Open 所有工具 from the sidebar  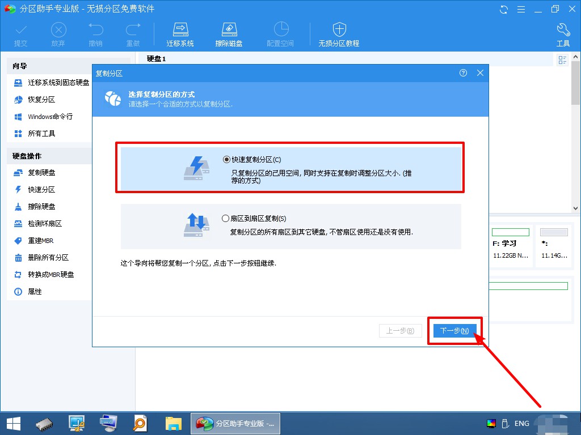click(x=35, y=134)
